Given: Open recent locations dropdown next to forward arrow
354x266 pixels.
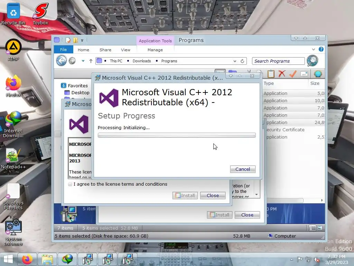Looking at the screenshot, I should [x=83, y=61].
